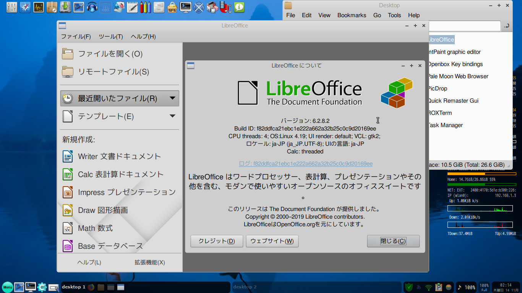Expand the テンプレート(E) dropdown arrow

(x=172, y=116)
